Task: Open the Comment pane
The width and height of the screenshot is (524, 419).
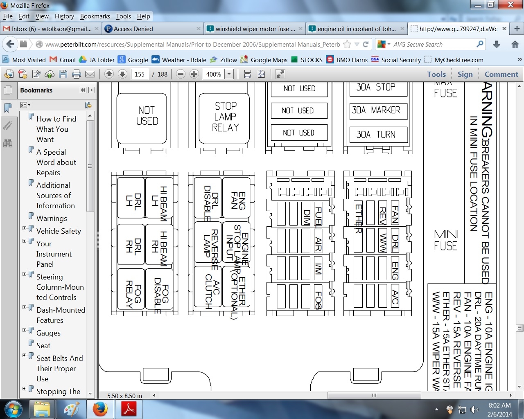Action: click(501, 74)
